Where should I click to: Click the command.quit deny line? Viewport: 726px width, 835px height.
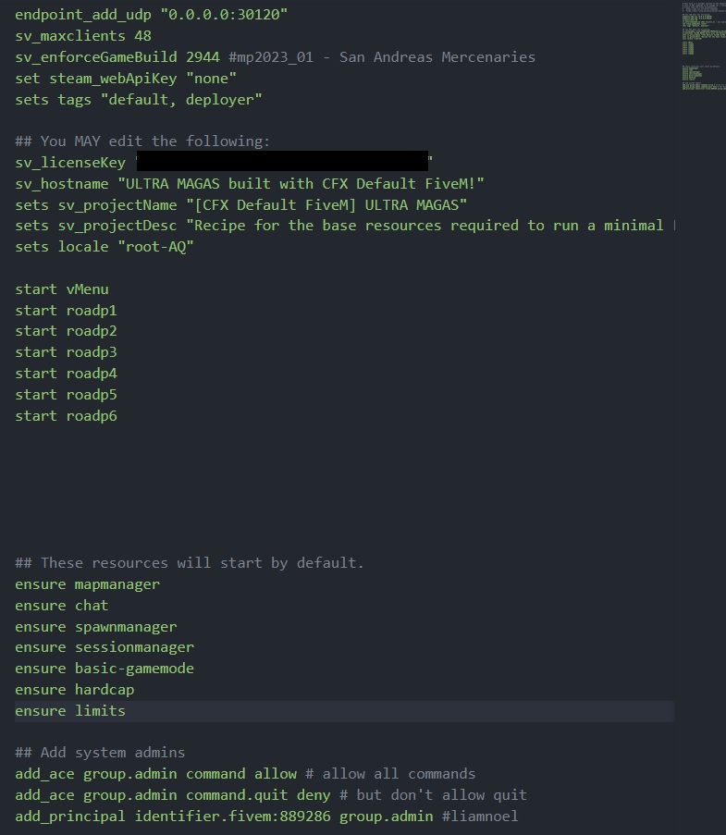[271, 795]
